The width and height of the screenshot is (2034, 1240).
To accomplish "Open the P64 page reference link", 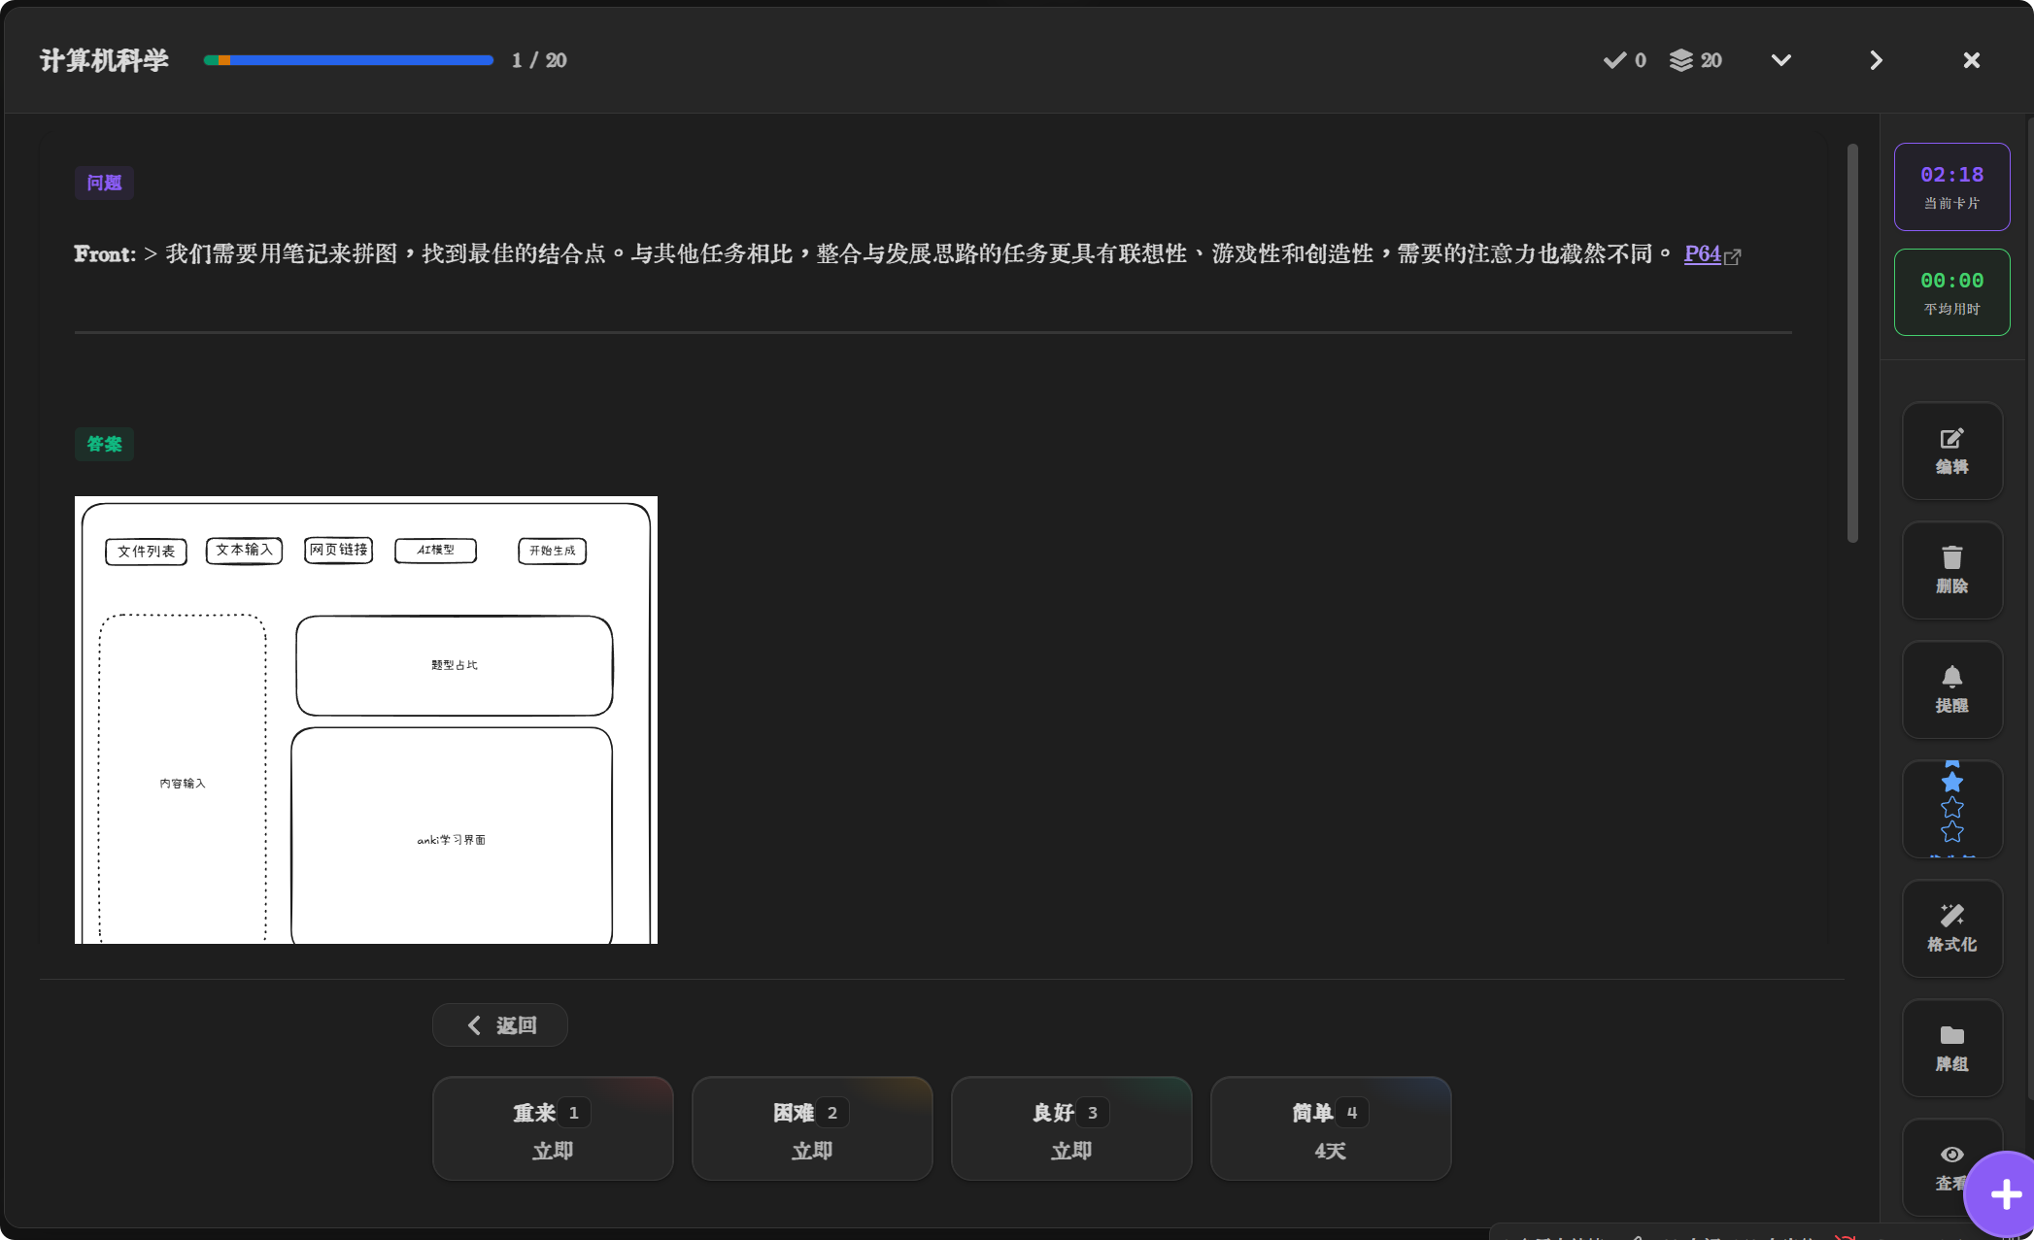I will point(1703,253).
